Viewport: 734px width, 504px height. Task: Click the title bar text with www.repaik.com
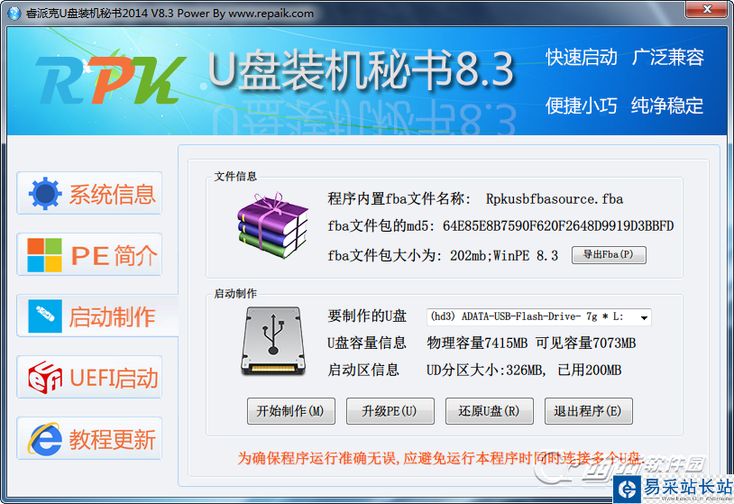point(170,14)
